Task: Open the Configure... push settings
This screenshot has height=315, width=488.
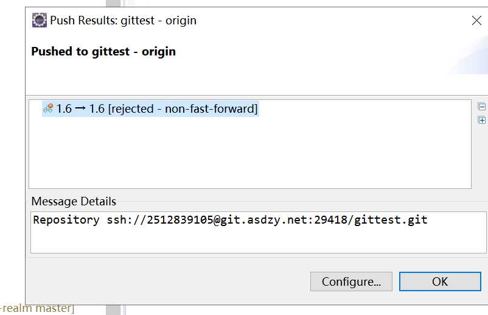Action: (351, 281)
